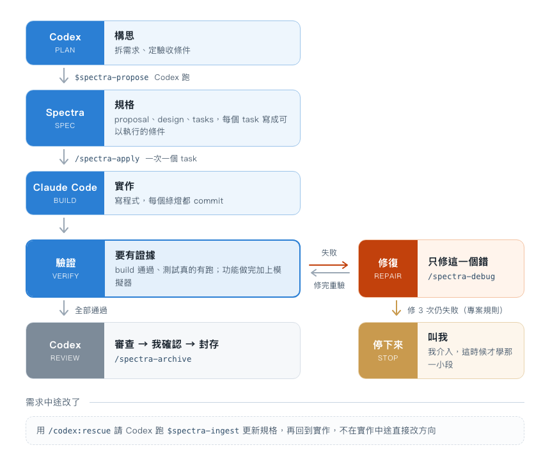Click the 失敗 label above red arrow

tap(329, 253)
